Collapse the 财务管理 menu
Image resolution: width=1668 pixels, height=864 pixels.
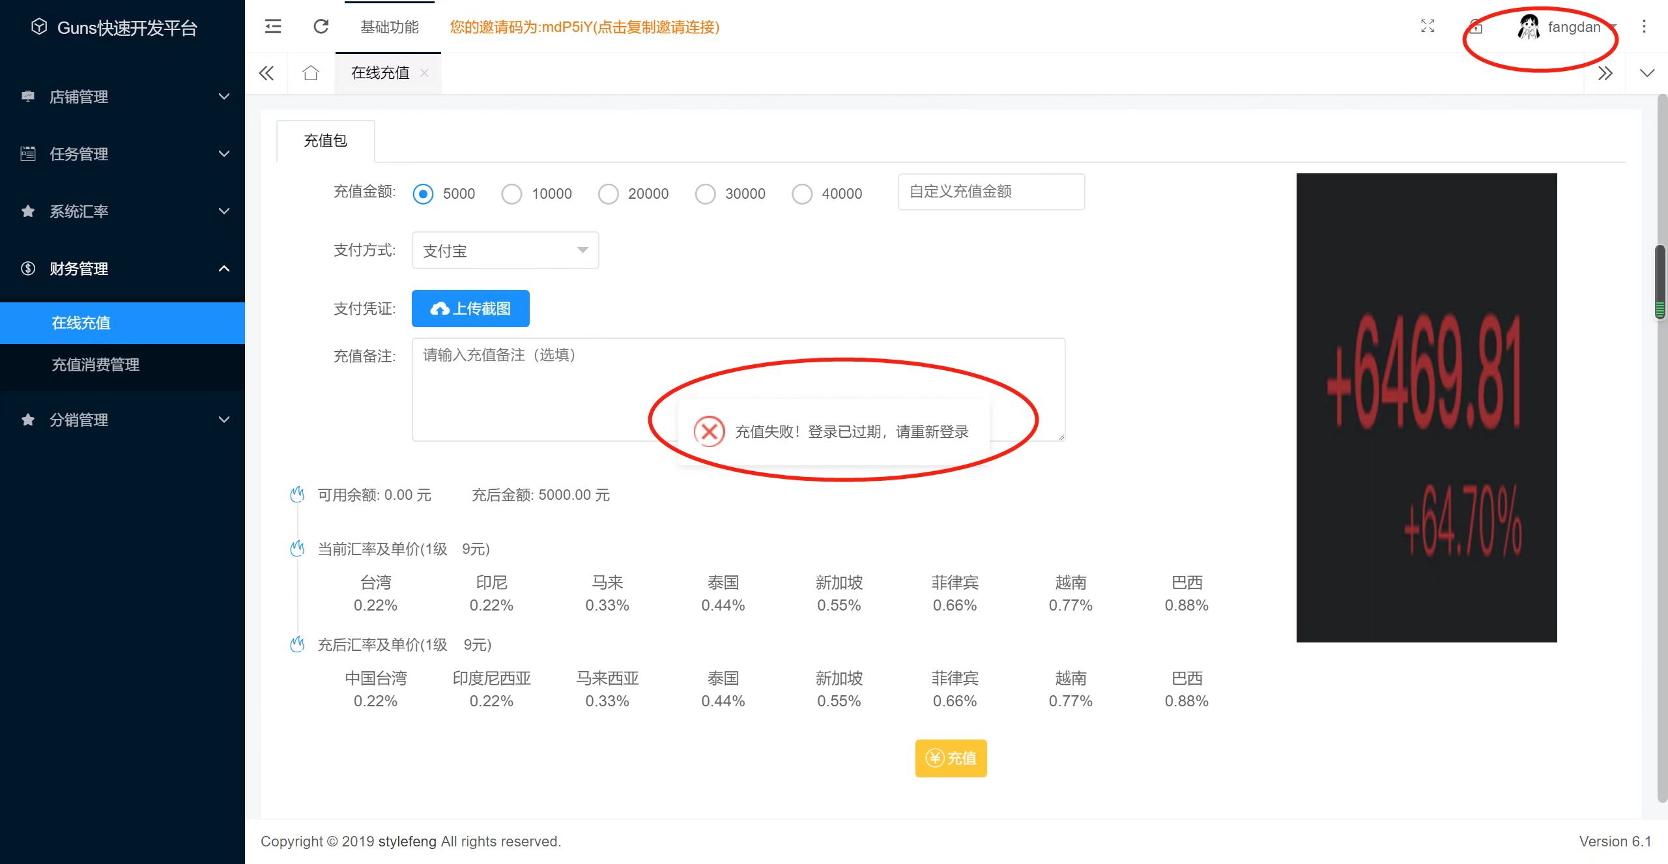122,268
